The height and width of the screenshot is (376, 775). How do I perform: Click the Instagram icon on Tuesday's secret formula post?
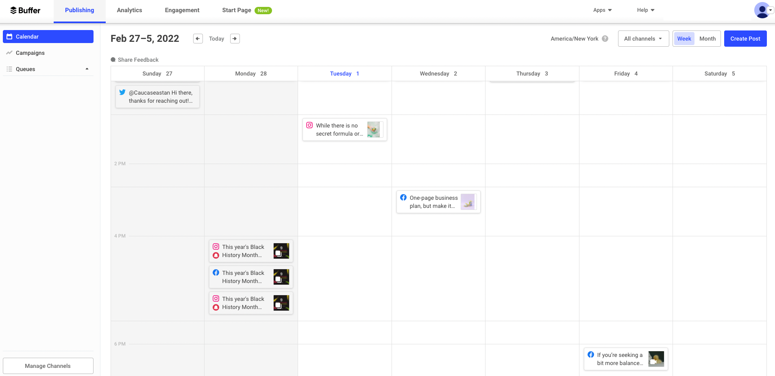pyautogui.click(x=309, y=125)
